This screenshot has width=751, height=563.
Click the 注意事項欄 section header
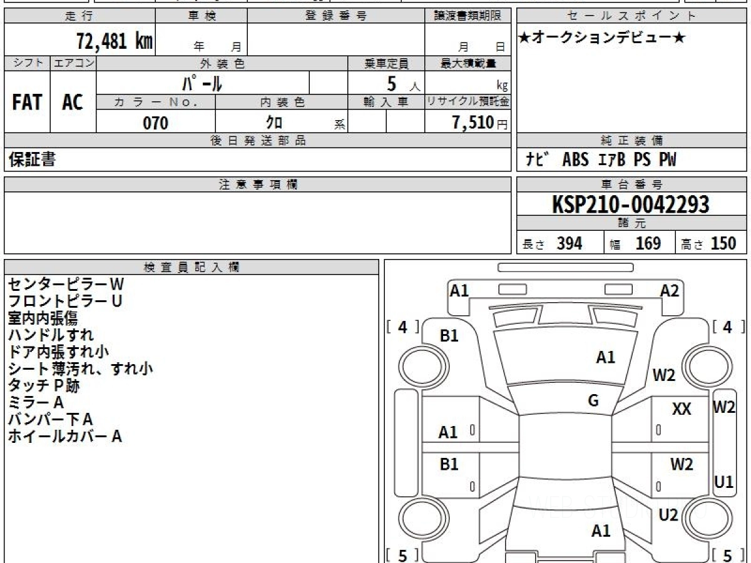tap(258, 185)
